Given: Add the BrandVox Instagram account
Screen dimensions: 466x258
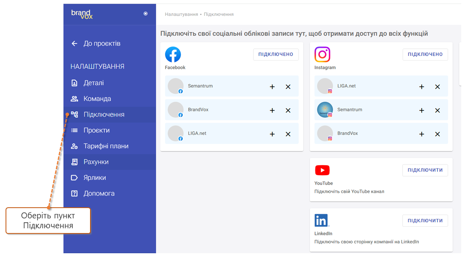Looking at the screenshot, I should 422,134.
